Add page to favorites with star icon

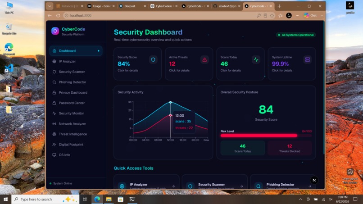click(x=272, y=15)
